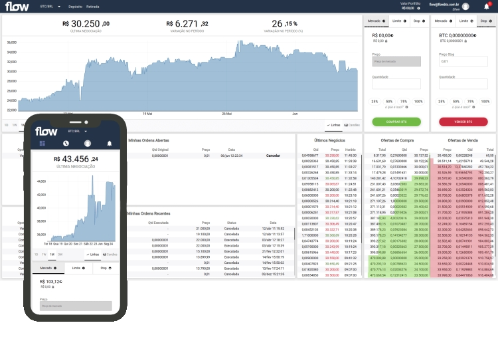The image size is (498, 337).
Task: Open the user avatar in the desktop header
Action: [465, 7]
